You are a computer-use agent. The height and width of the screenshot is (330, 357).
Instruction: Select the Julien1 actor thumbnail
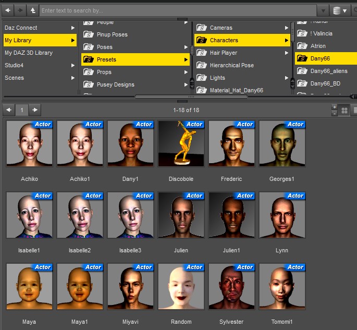tap(231, 215)
